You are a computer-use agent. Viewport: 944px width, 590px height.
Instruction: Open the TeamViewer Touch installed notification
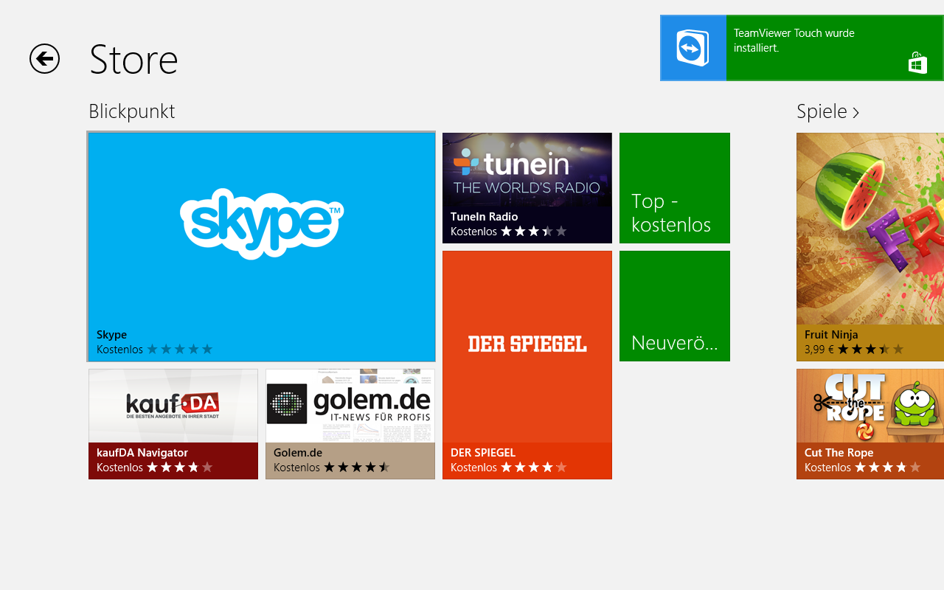[x=802, y=48]
